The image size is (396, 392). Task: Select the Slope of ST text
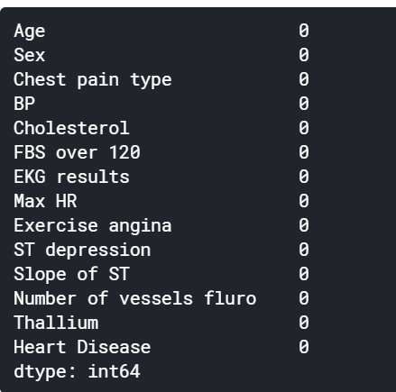point(71,274)
